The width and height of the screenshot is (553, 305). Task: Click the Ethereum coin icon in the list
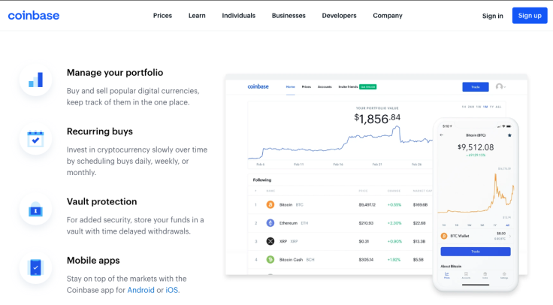point(270,222)
